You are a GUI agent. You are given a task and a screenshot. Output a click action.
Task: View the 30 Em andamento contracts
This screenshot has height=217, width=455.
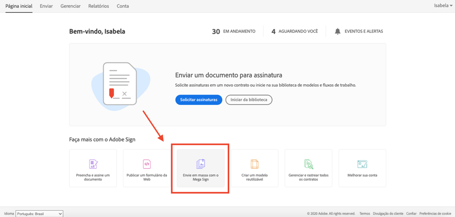coord(233,31)
